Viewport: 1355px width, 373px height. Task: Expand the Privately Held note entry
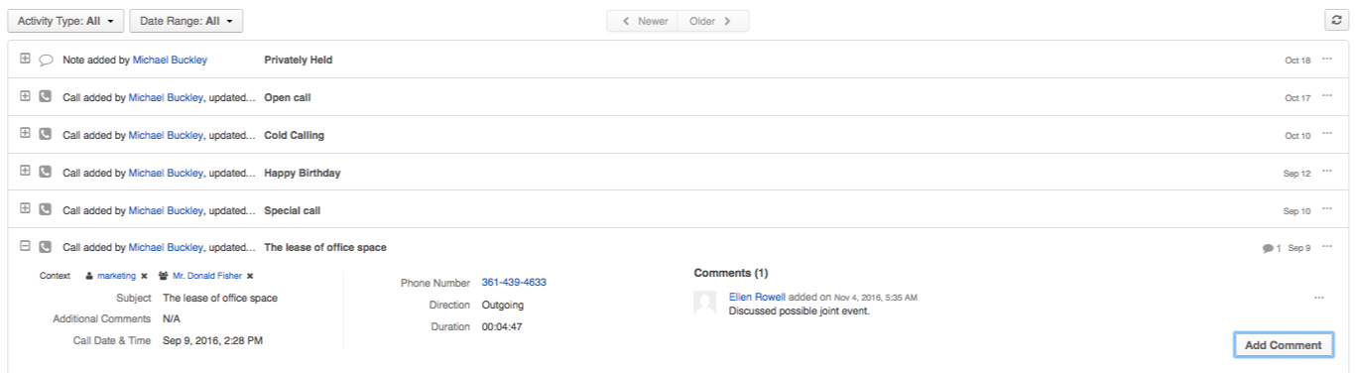coord(25,60)
